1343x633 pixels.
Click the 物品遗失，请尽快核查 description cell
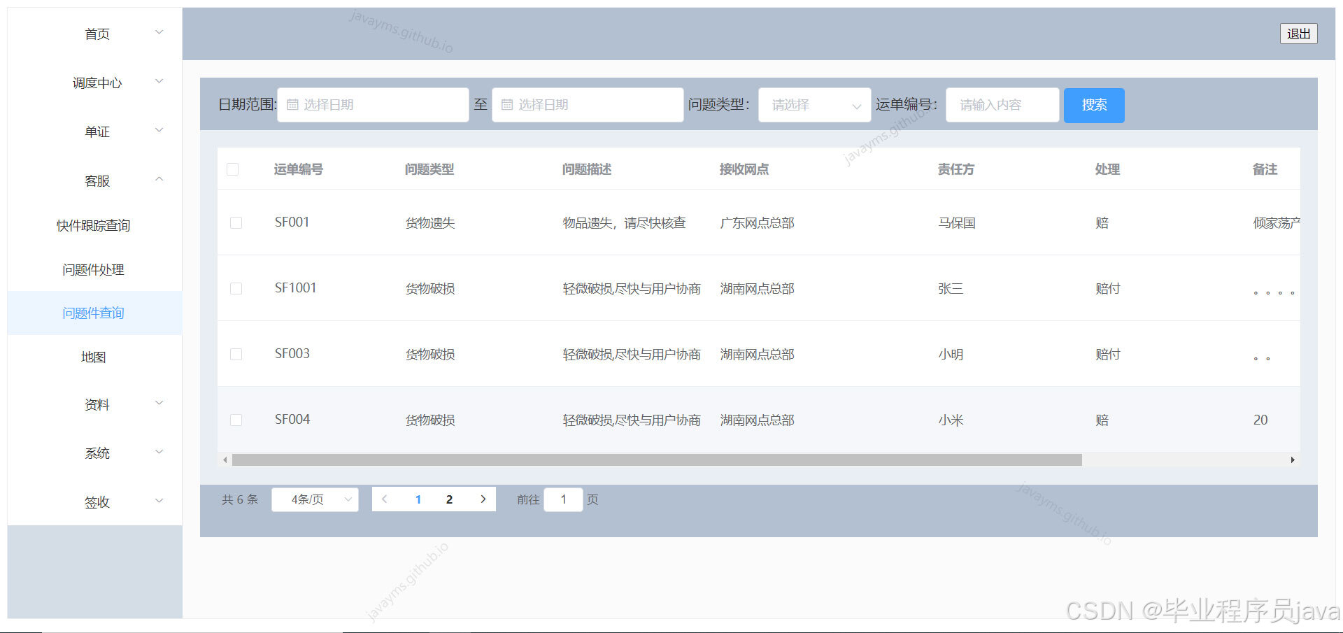(x=625, y=223)
